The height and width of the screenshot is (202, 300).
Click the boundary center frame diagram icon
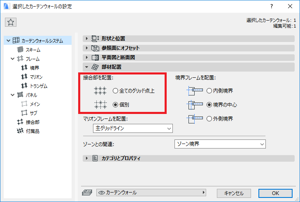tap(195, 104)
